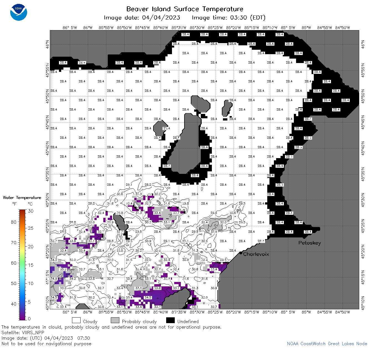Click the 34.9 temperature reading on the map
Viewport: 370px width, 348px height.
[54, 279]
